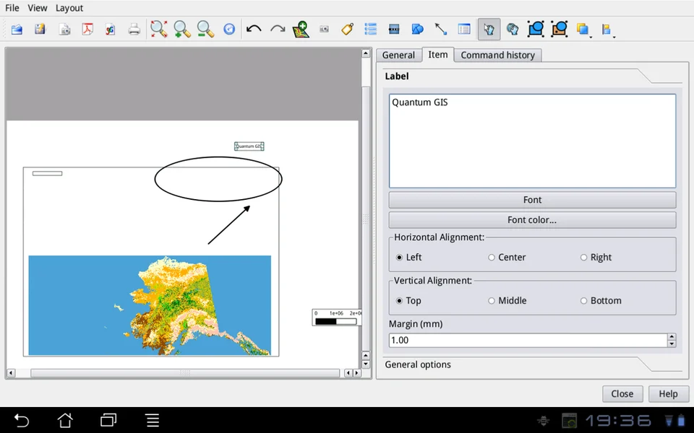Choose Right horizontal alignment
694x433 pixels.
[583, 257]
